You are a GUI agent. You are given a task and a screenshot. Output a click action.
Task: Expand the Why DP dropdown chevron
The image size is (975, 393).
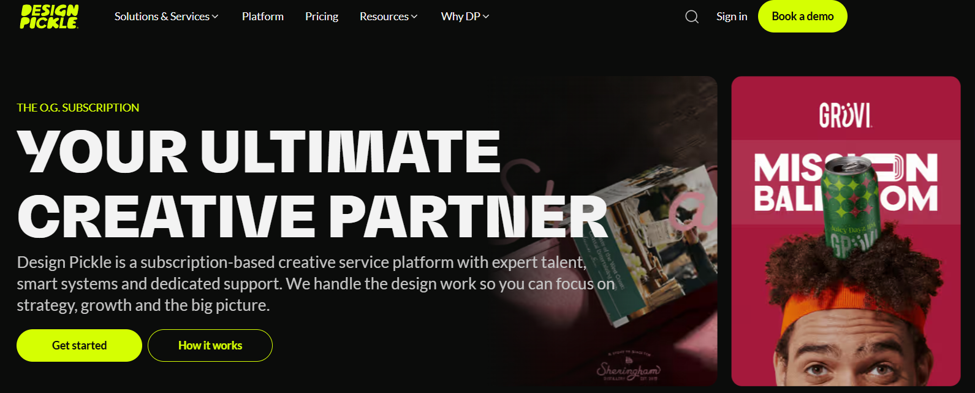[x=486, y=17]
